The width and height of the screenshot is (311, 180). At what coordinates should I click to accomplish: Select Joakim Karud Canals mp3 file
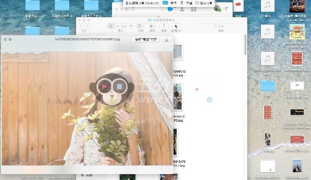click(x=297, y=32)
